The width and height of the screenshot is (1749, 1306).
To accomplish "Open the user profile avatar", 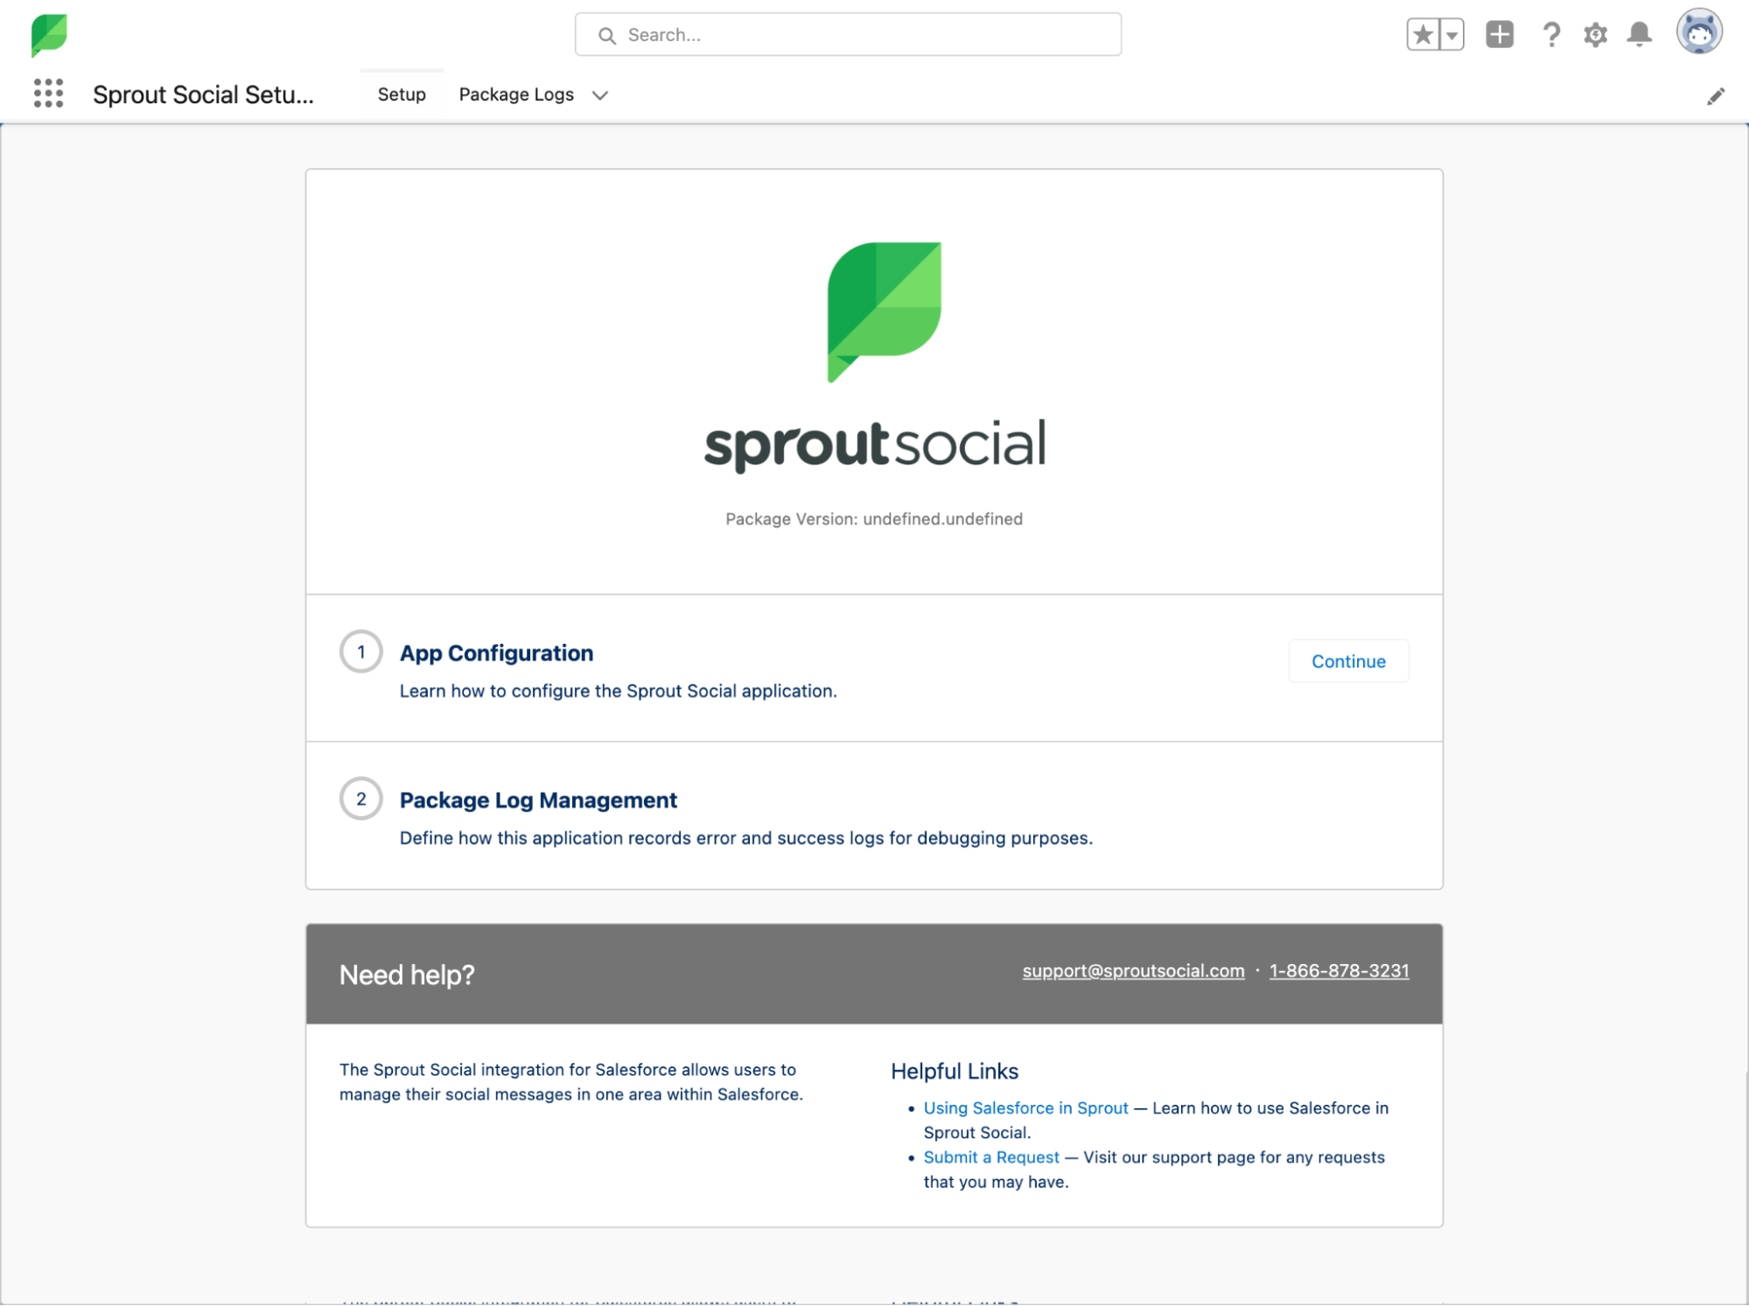I will [x=1698, y=33].
